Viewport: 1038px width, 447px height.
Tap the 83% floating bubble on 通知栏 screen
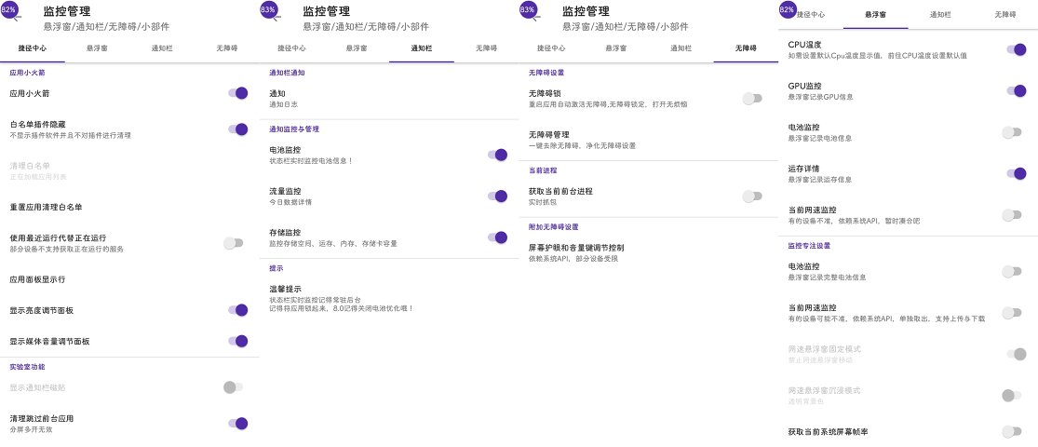pyautogui.click(x=269, y=10)
